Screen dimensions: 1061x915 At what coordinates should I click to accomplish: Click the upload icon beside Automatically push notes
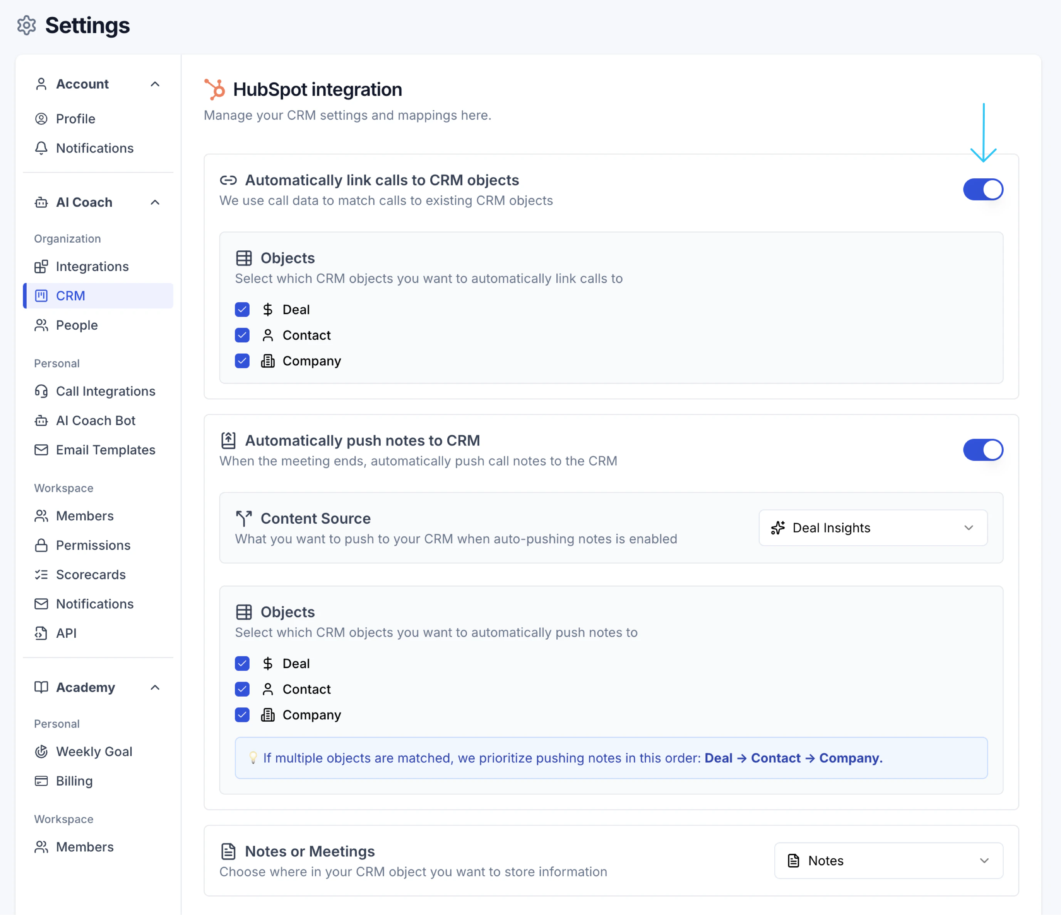tap(228, 440)
